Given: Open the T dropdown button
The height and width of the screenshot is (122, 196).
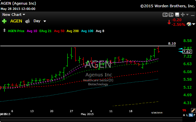Looking at the screenshot, I should [x=171, y=15].
